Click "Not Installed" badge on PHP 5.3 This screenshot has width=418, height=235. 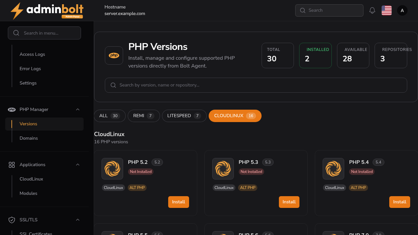tap(251, 172)
